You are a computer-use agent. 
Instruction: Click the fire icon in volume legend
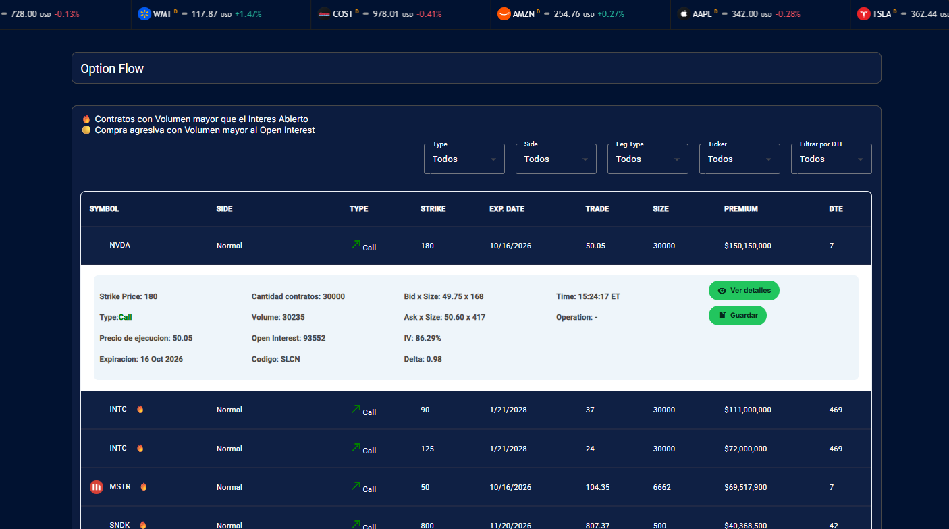(x=86, y=119)
